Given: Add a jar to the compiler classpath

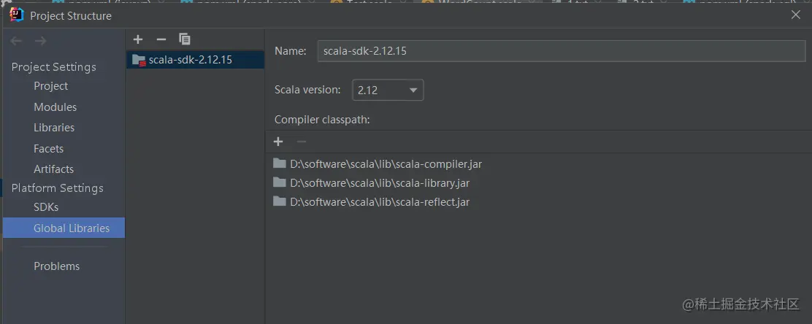Looking at the screenshot, I should pos(278,142).
